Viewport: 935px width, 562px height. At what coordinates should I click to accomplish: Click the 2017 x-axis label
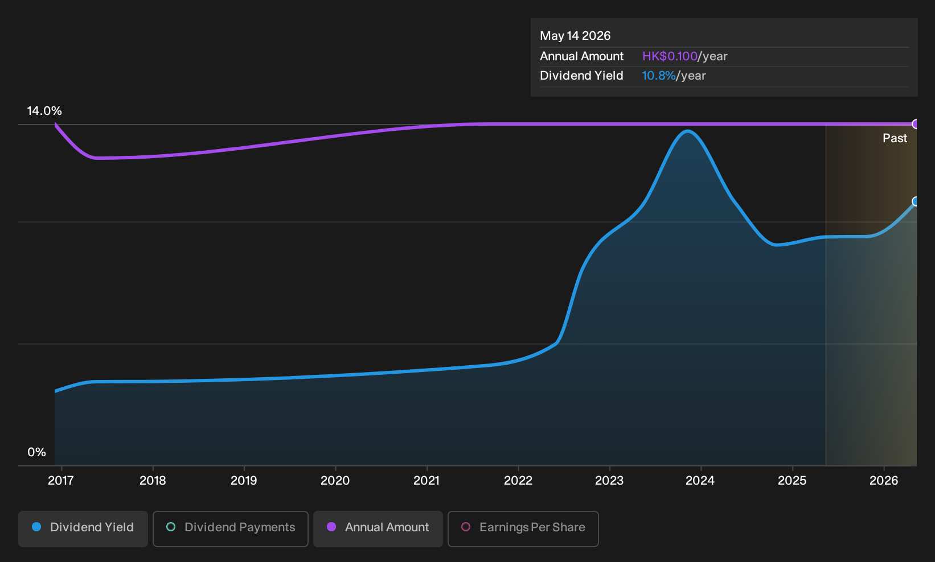pos(61,481)
